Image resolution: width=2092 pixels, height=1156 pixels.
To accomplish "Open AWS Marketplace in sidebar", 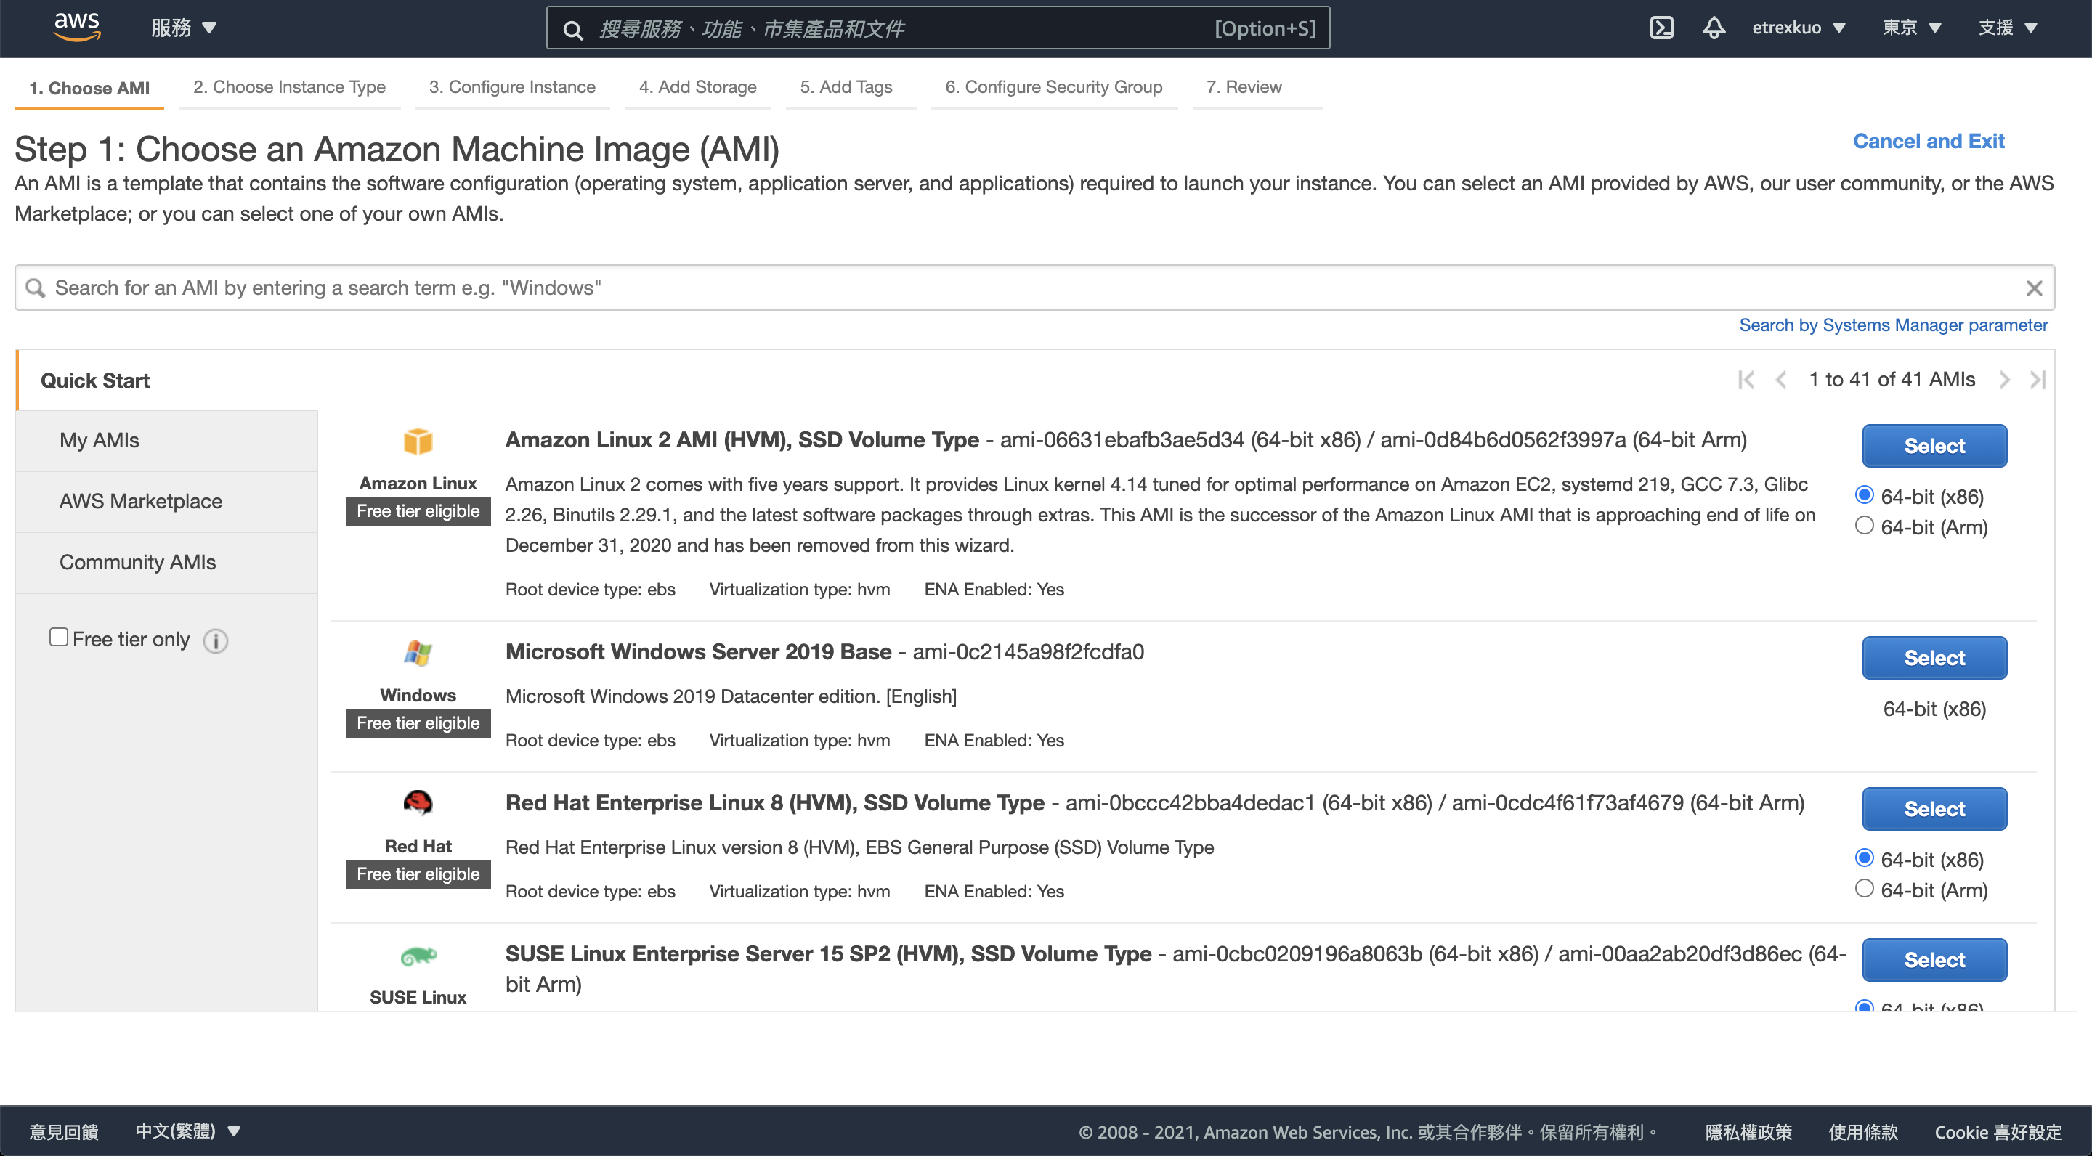I will [x=166, y=502].
